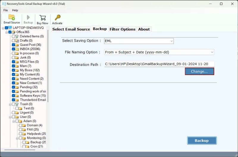
Task: Collapse the Adam tree node
Action: [14, 121]
